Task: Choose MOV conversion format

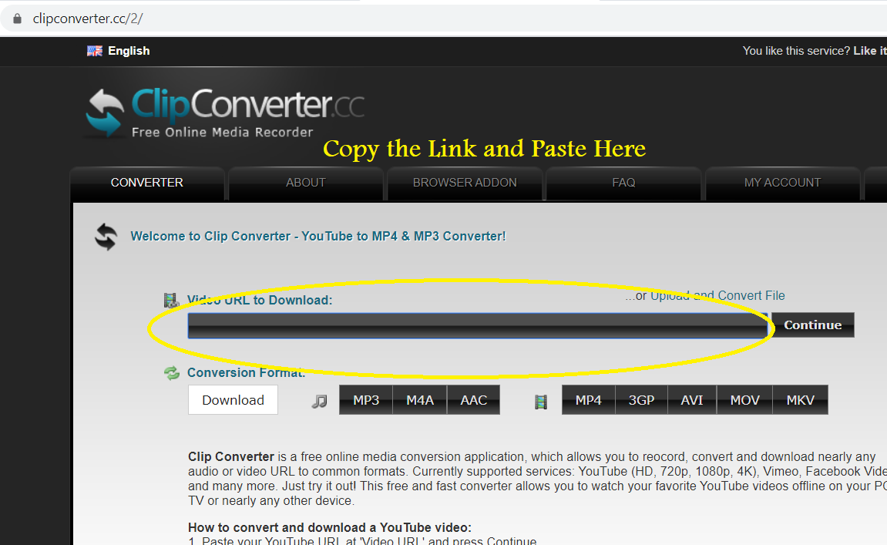Action: pyautogui.click(x=744, y=400)
